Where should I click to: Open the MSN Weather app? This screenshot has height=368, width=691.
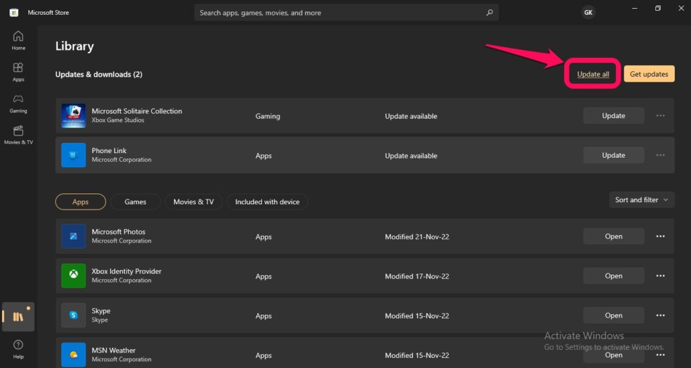[x=613, y=355]
